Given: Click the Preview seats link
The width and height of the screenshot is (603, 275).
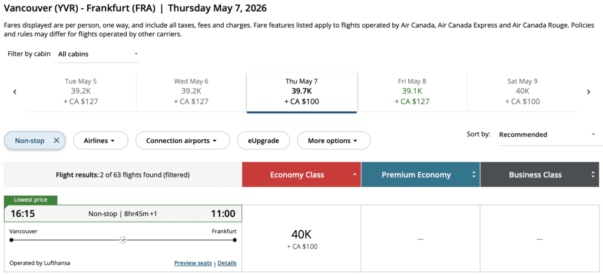Looking at the screenshot, I should [x=193, y=263].
